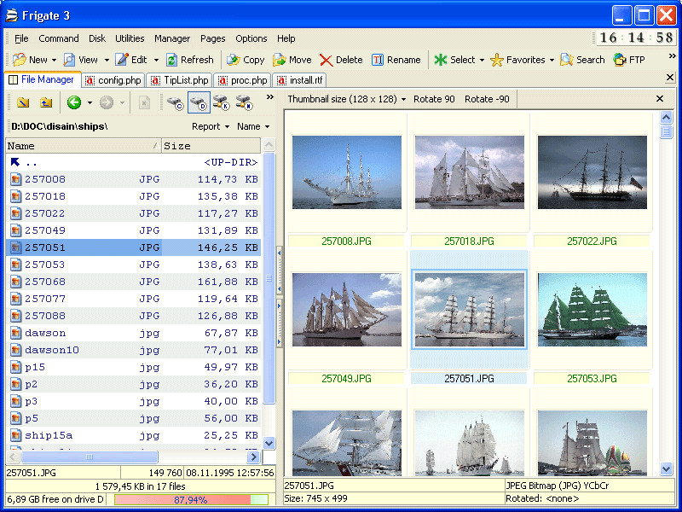
Task: Select dawson10 file in the list
Action: 51,350
